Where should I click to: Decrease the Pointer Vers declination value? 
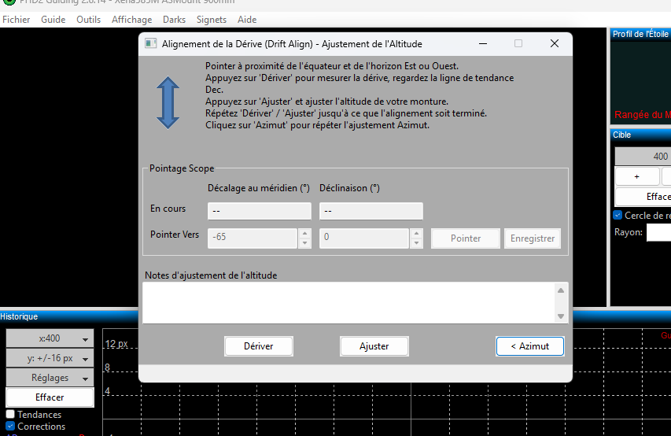(x=416, y=243)
